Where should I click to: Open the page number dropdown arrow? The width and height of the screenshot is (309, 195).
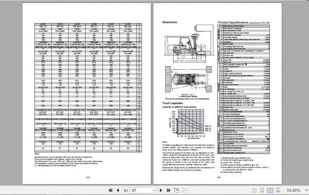tap(155, 190)
